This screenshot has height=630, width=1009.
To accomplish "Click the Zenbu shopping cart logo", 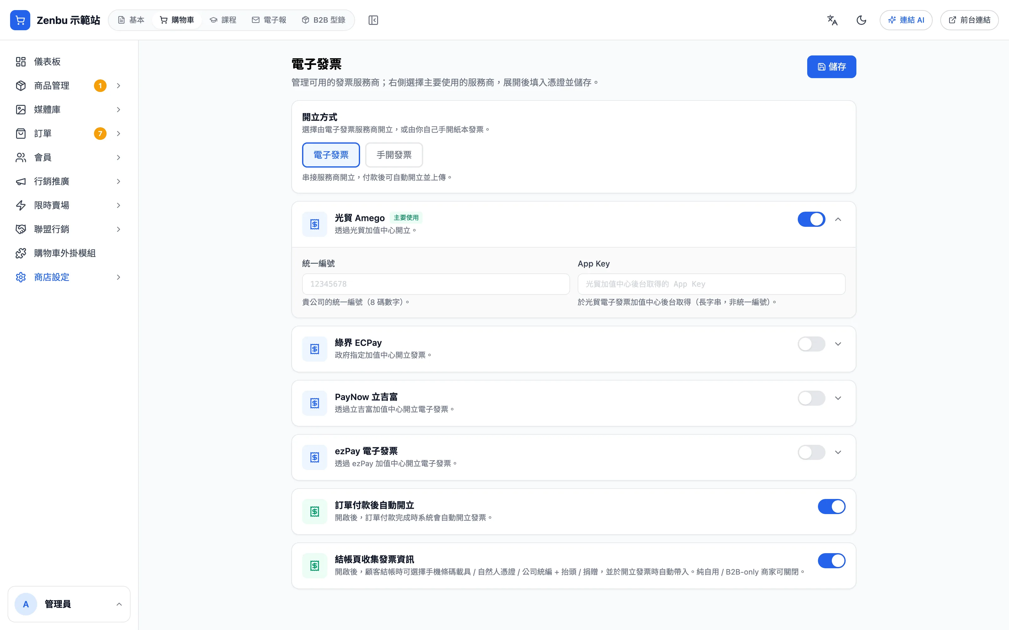I will coord(20,20).
